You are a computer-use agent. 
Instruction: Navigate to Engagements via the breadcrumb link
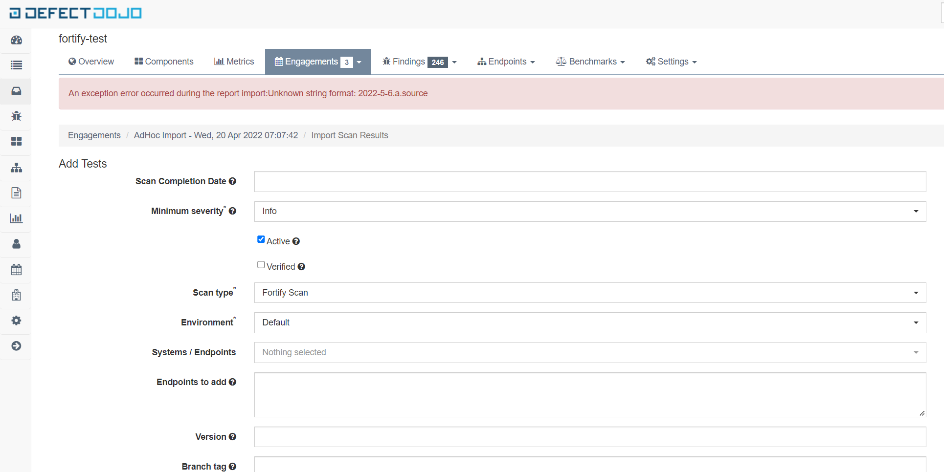[94, 135]
